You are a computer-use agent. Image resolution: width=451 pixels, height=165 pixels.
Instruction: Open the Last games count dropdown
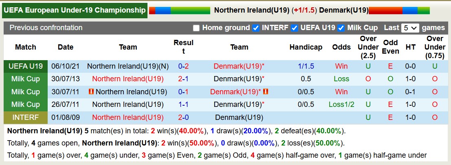(410, 28)
